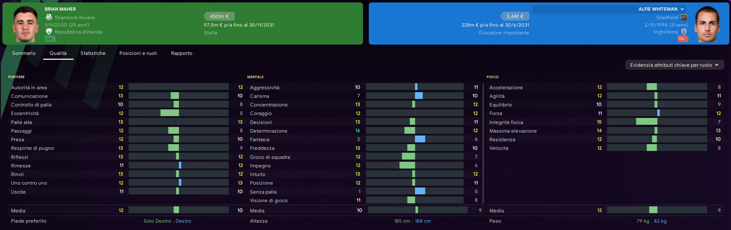Screen dimensions: 731x230
Task: Click the Sheffield club badge icon
Action: tap(684, 17)
